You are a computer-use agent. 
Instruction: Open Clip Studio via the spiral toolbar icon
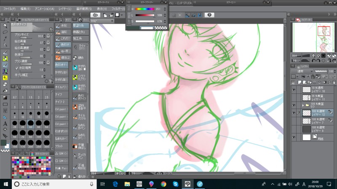click(96, 15)
